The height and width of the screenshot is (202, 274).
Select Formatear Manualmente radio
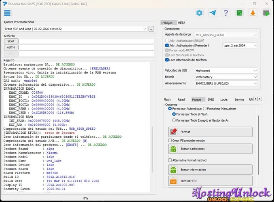(205, 109)
